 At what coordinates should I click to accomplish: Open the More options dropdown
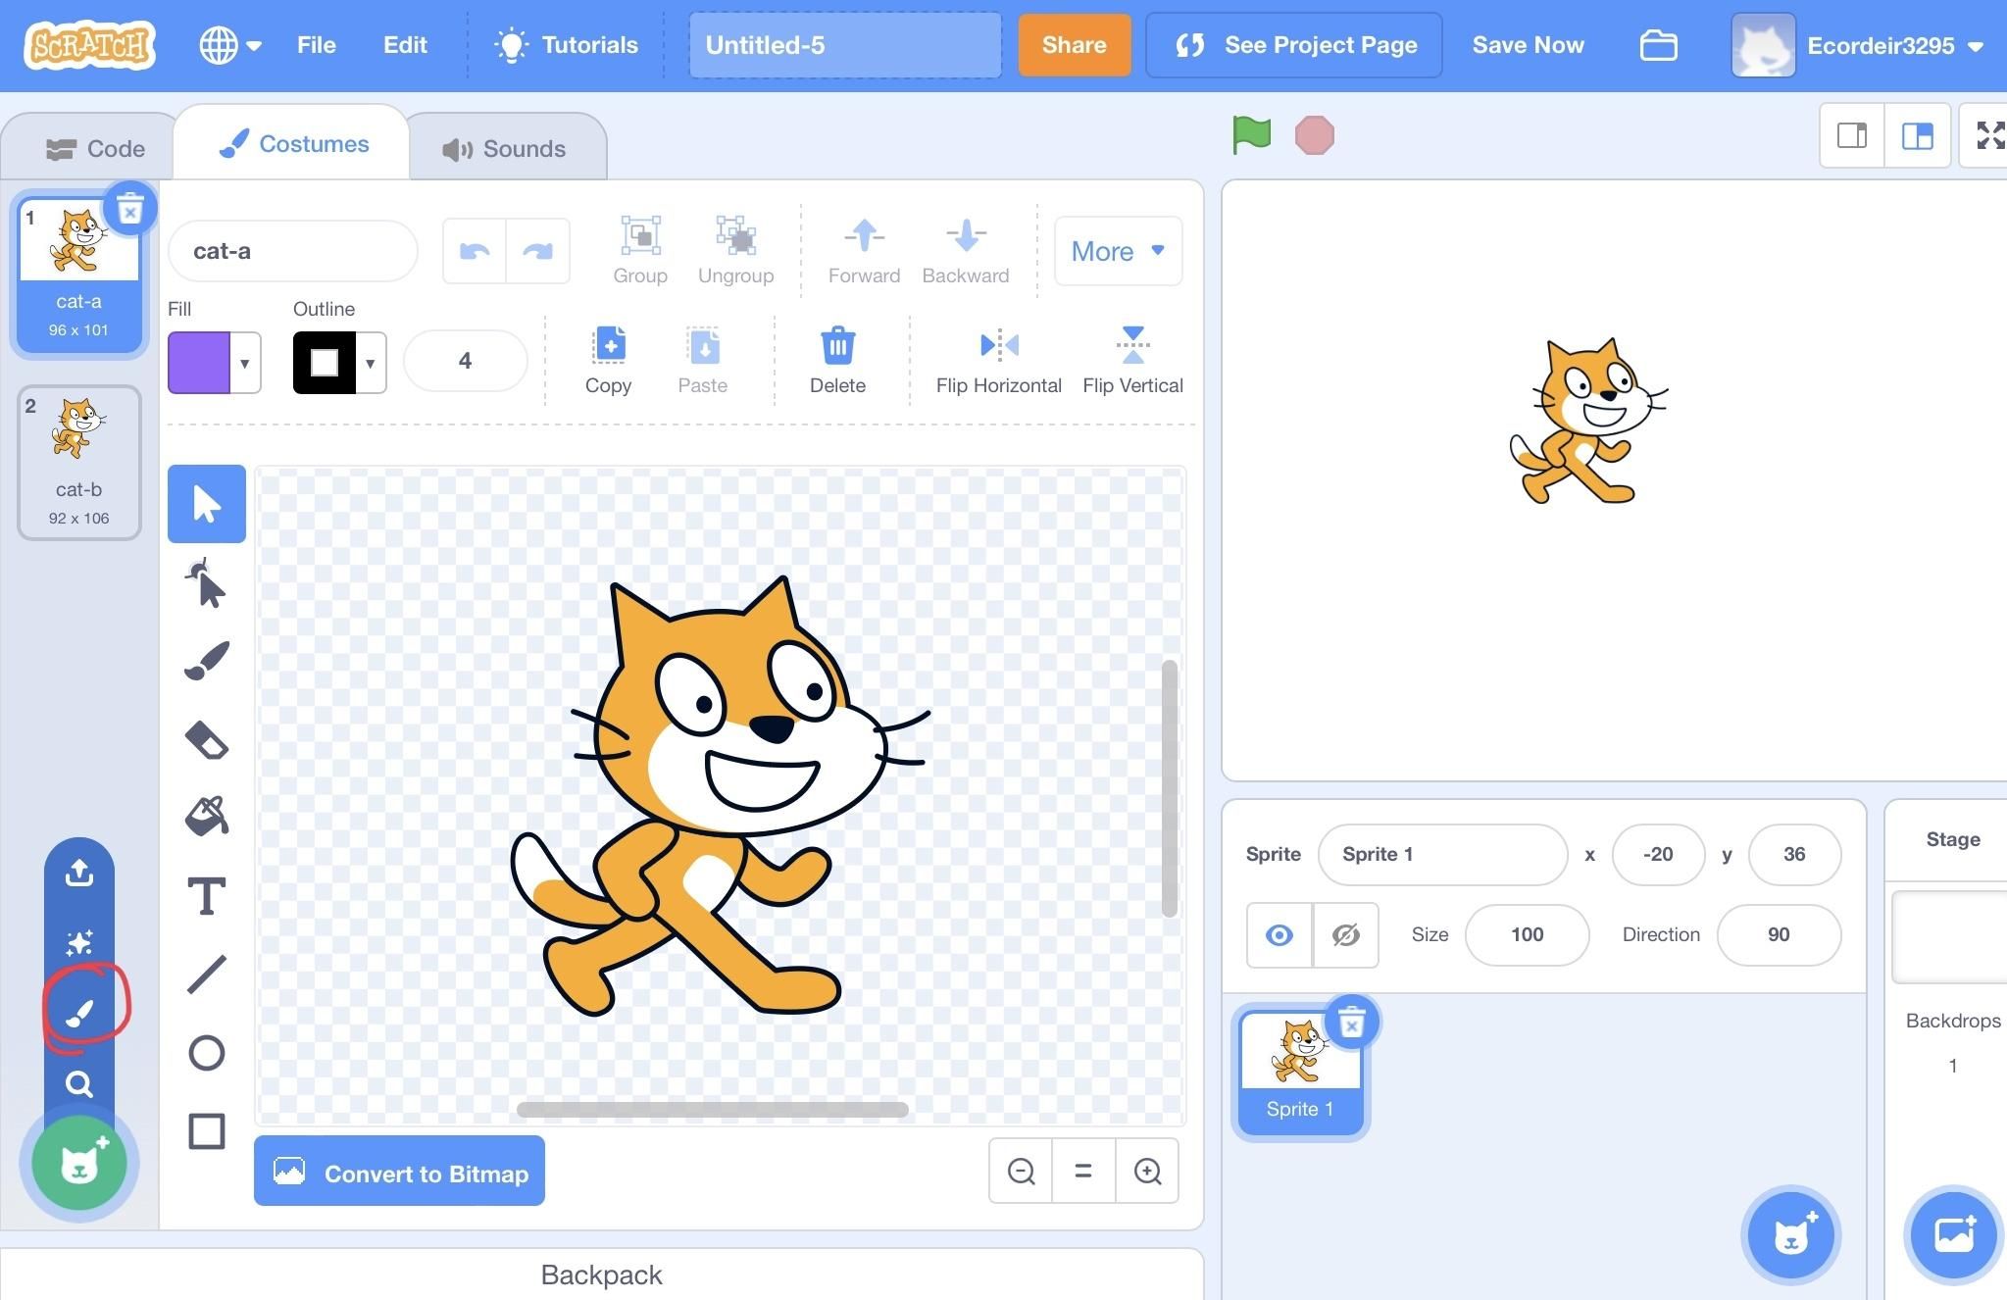coord(1117,251)
